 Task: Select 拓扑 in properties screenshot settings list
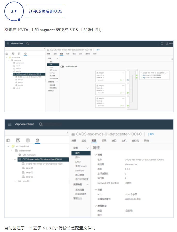point(77,157)
